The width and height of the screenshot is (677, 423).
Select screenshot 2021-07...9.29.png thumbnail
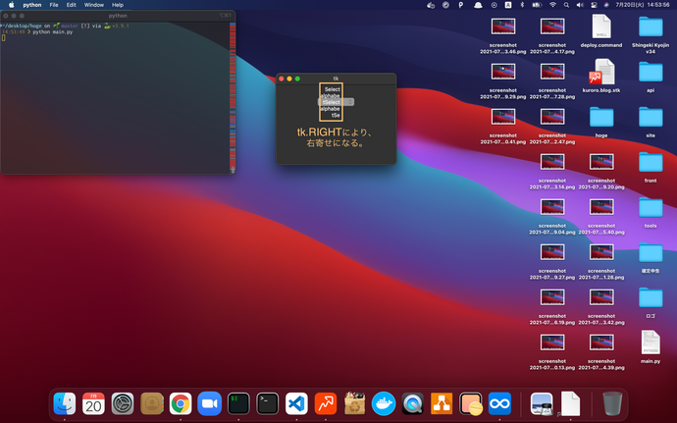[x=503, y=72]
